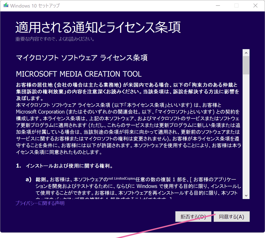The image size is (265, 238).
Task: Close the Windows 10 セットアップ window
Action: tap(255, 6)
